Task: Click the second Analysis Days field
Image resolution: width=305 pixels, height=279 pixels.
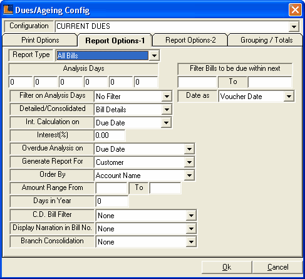Action: 46,82
